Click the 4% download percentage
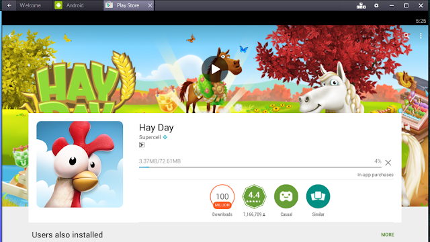The width and height of the screenshot is (430, 242). (x=378, y=161)
